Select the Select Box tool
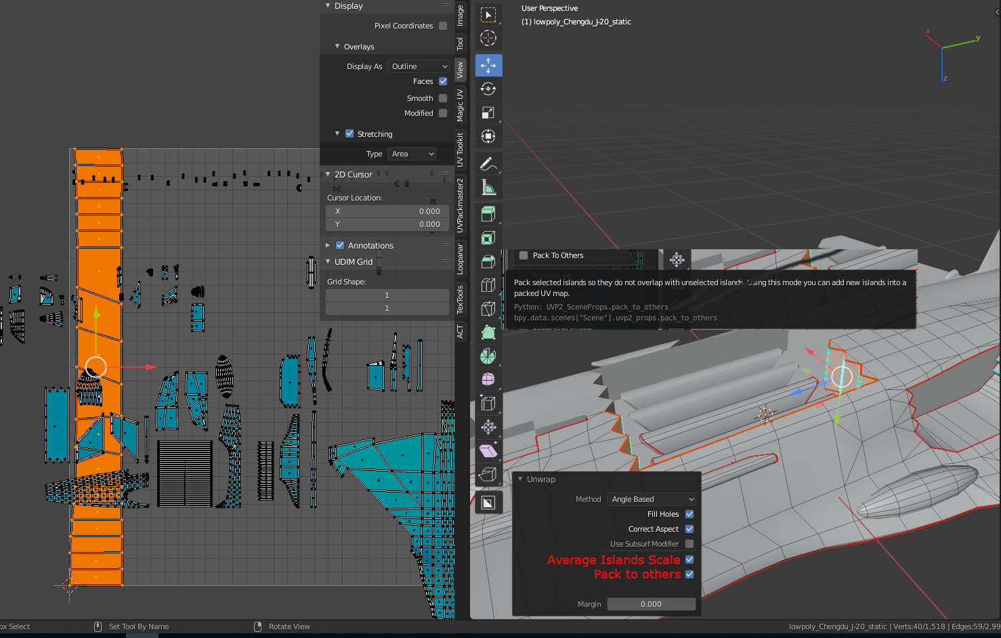The height and width of the screenshot is (638, 1001). [x=488, y=15]
